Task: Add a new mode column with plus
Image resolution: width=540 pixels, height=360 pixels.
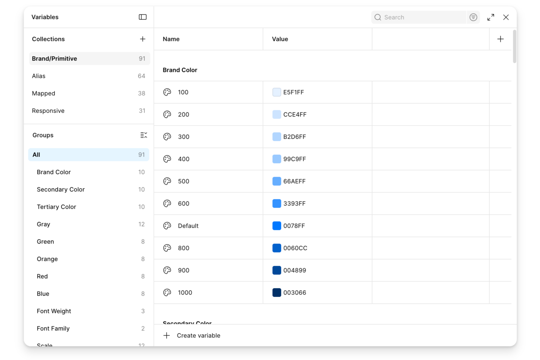Action: 500,39
